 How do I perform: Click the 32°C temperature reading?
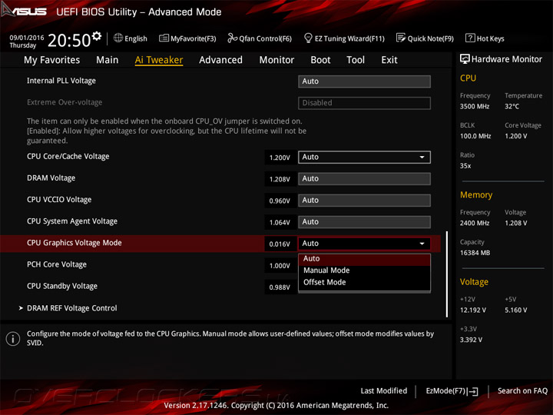point(512,106)
